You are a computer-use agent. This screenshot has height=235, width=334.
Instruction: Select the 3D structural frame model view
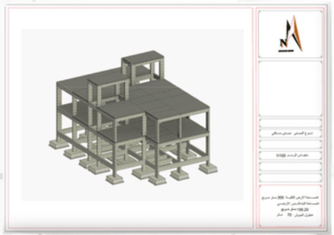[133, 115]
